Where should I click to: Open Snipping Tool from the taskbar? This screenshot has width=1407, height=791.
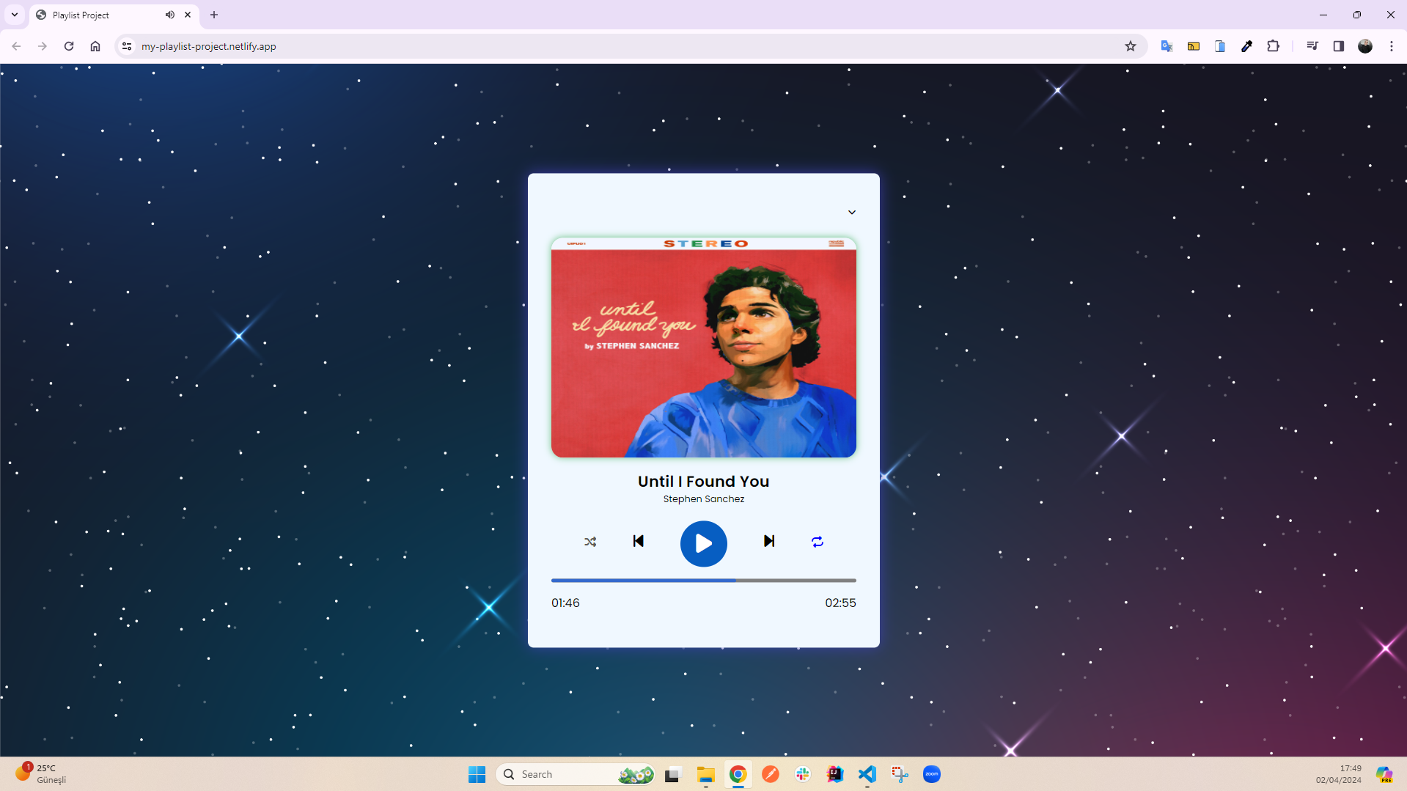900,774
